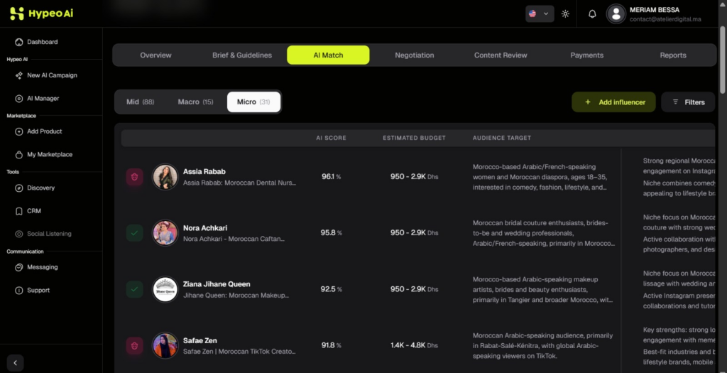Screen dimensions: 727x373
Task: Select the Micro (31) influencer tier
Action: point(253,102)
